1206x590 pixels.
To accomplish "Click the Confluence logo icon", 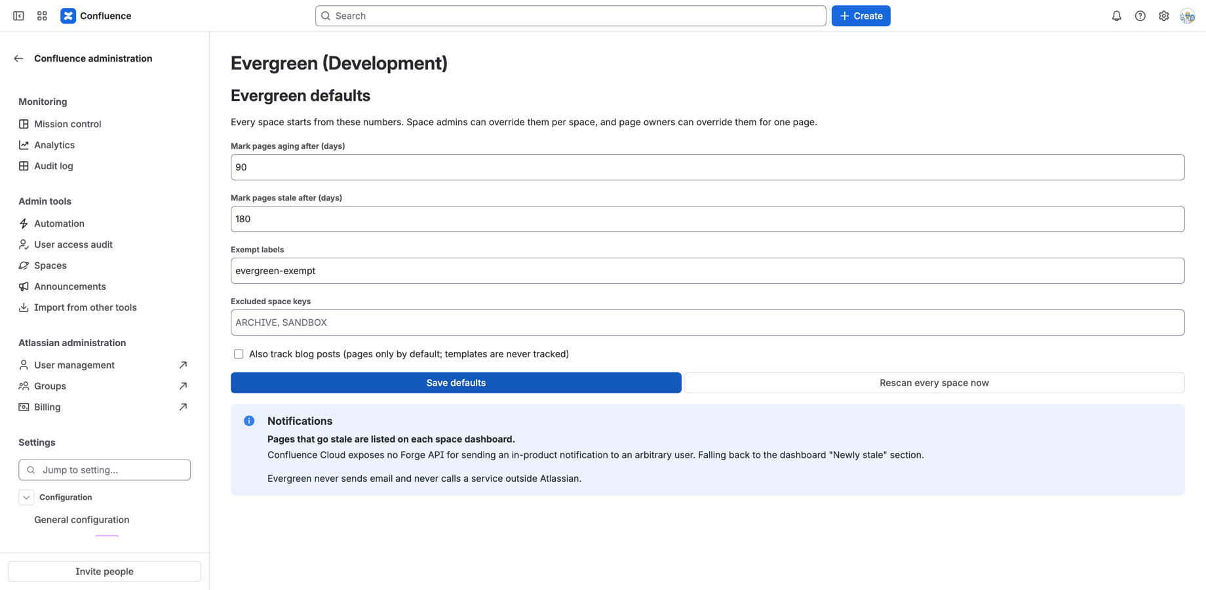I will (x=68, y=16).
